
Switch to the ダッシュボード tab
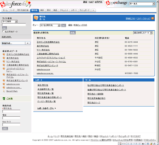tap(85, 10)
